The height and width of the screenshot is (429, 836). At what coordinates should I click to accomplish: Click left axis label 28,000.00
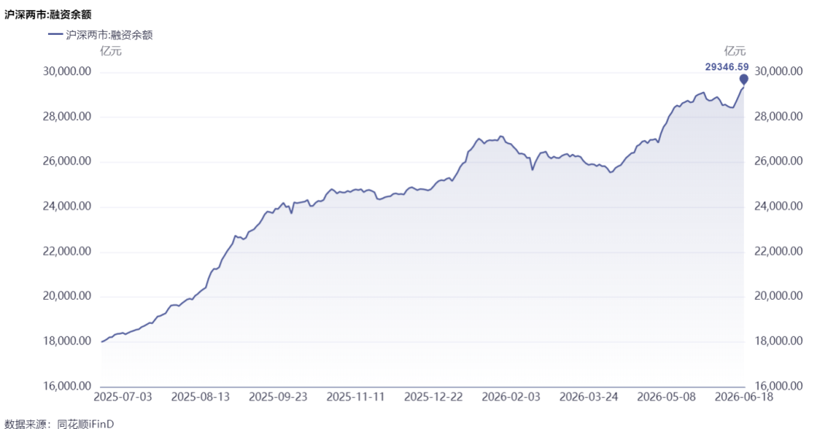click(67, 117)
